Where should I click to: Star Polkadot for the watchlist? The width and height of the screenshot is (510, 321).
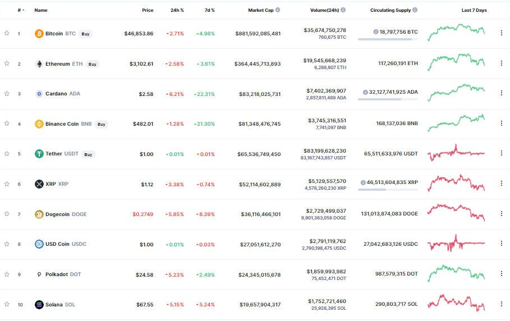[7, 274]
